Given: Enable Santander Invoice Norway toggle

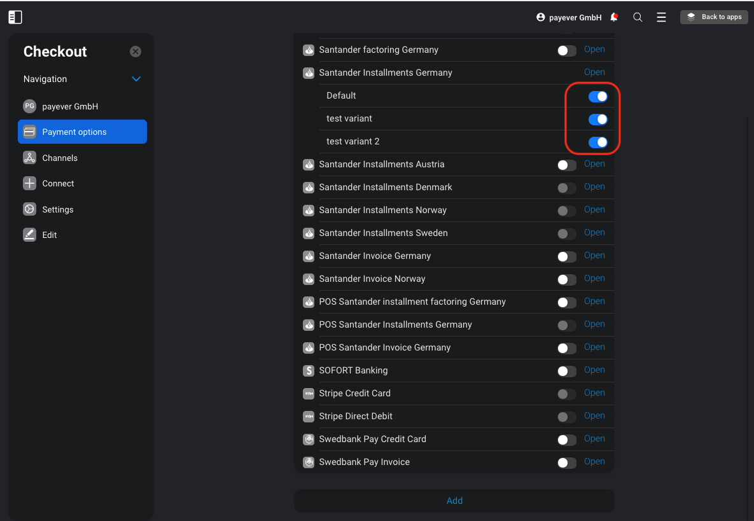Looking at the screenshot, I should tap(567, 279).
